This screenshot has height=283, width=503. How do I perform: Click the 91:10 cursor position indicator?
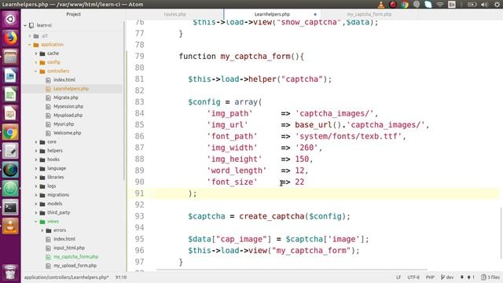point(121,277)
